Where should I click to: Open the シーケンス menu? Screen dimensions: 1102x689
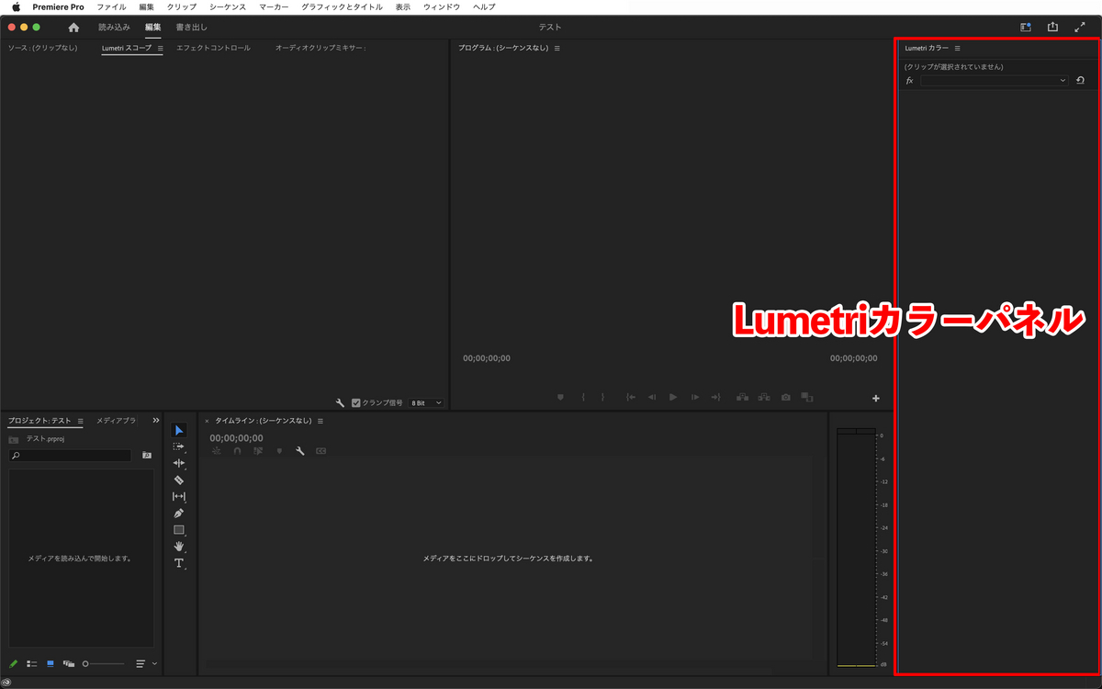(228, 6)
